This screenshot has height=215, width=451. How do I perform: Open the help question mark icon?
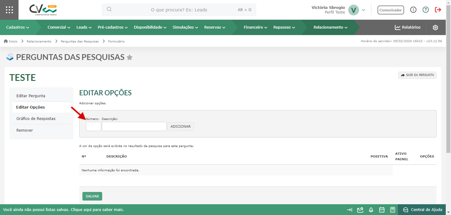point(426,10)
